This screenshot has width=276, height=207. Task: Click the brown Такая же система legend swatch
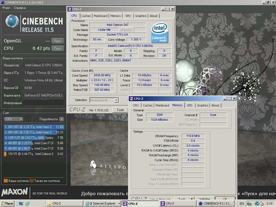[x=32, y=181]
